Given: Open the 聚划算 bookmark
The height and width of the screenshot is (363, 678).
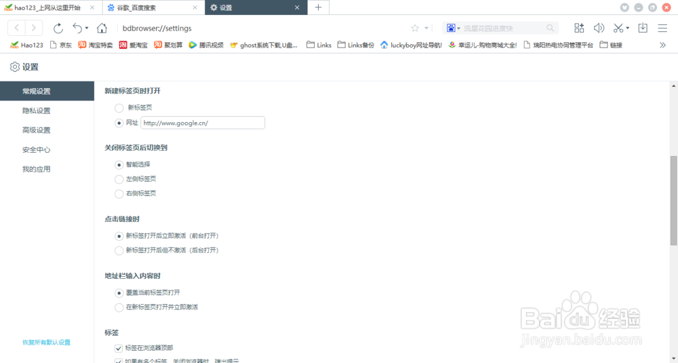Looking at the screenshot, I should [x=168, y=45].
